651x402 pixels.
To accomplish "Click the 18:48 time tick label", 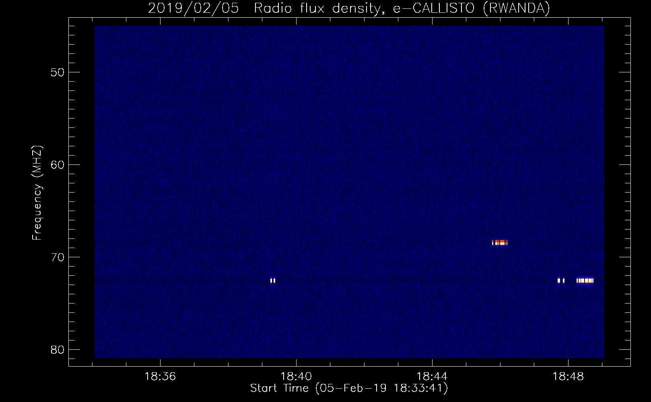I will coord(568,377).
